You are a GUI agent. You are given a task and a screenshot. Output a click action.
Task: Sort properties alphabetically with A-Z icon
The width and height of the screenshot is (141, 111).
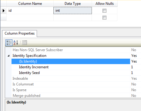[16, 43]
